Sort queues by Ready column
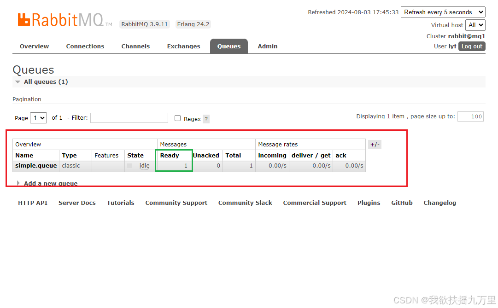Viewport: 498px width, 308px height. tap(170, 155)
